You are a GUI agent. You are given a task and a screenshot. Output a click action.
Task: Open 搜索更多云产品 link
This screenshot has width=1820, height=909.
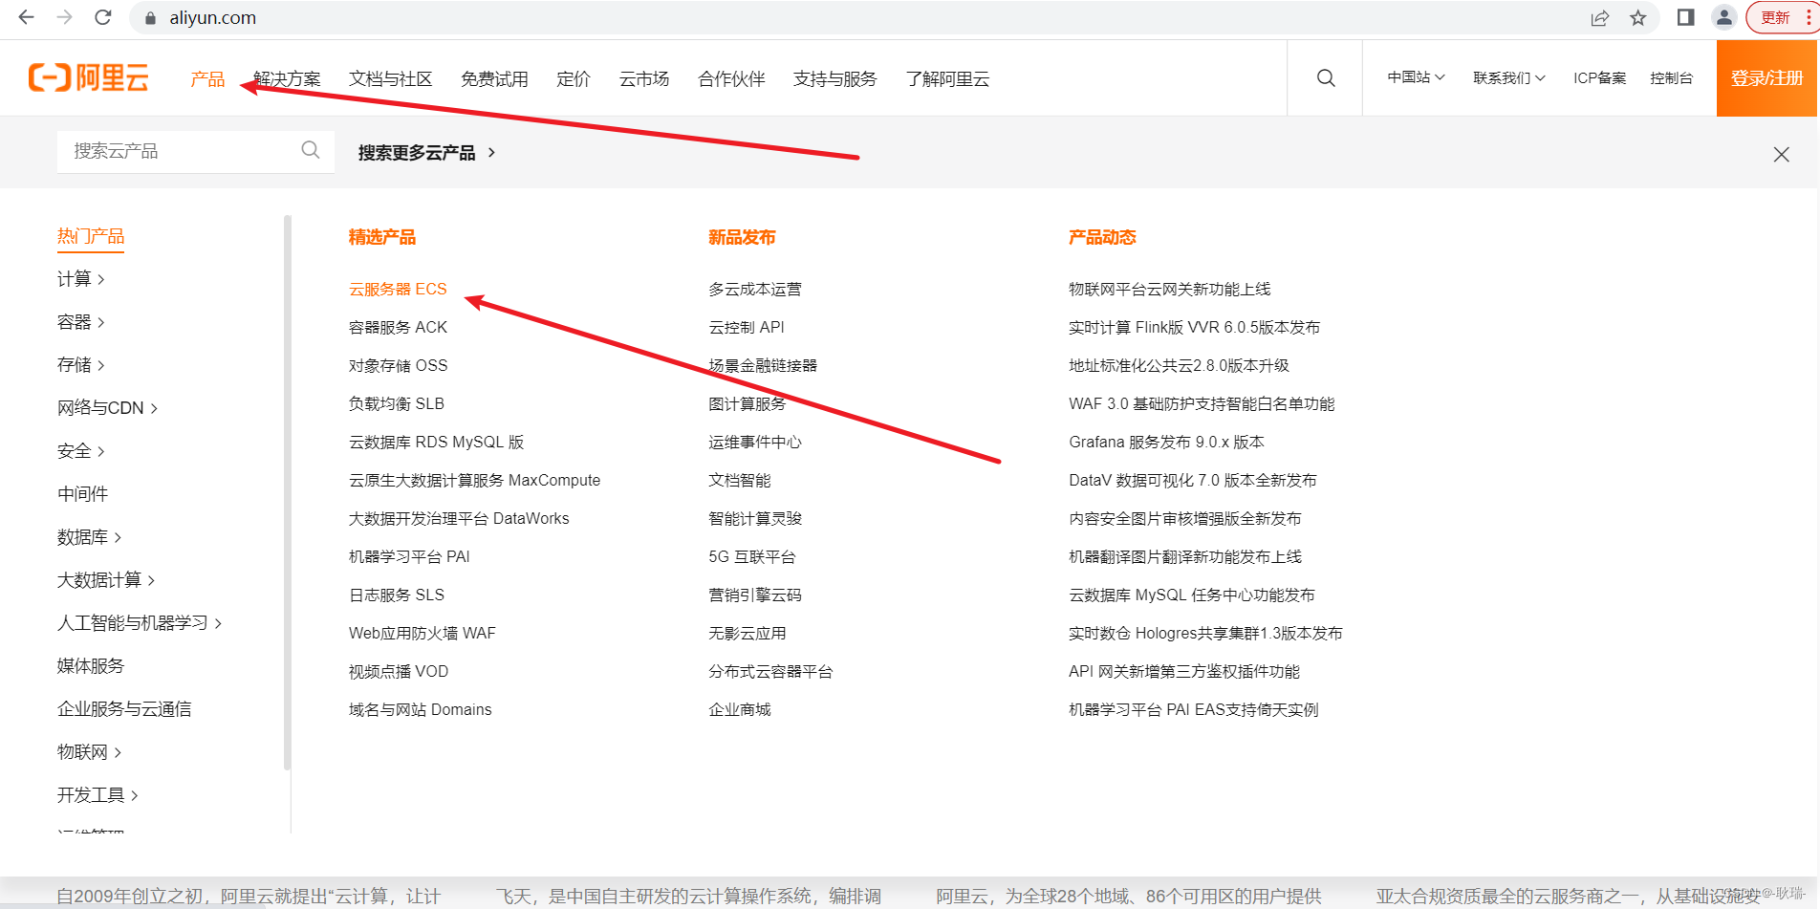426,153
